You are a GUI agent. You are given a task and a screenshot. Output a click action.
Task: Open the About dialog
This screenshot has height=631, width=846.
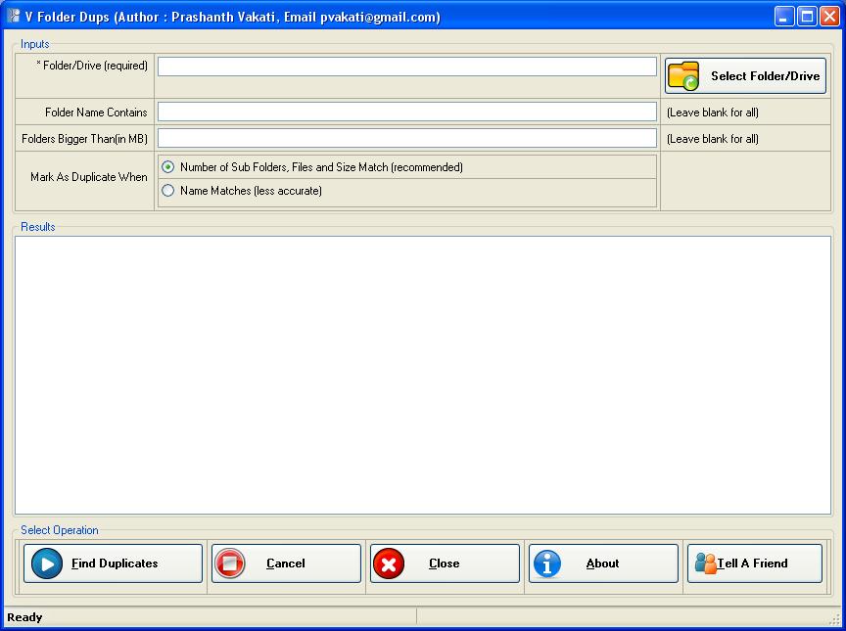point(603,563)
